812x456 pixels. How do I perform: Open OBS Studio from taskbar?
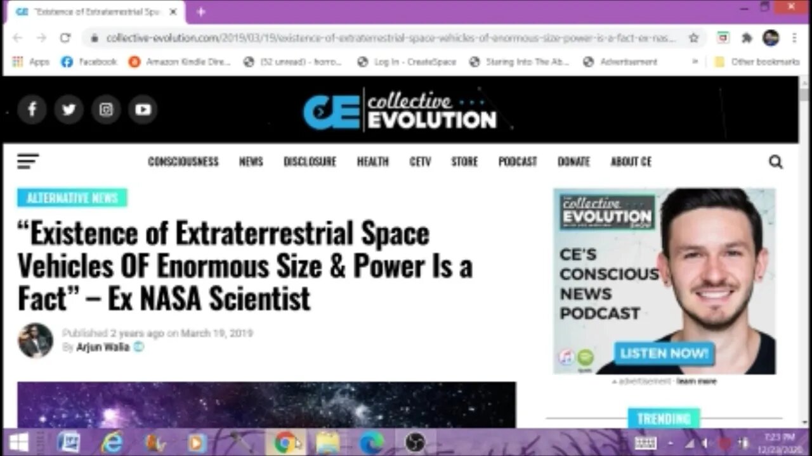pyautogui.click(x=415, y=442)
